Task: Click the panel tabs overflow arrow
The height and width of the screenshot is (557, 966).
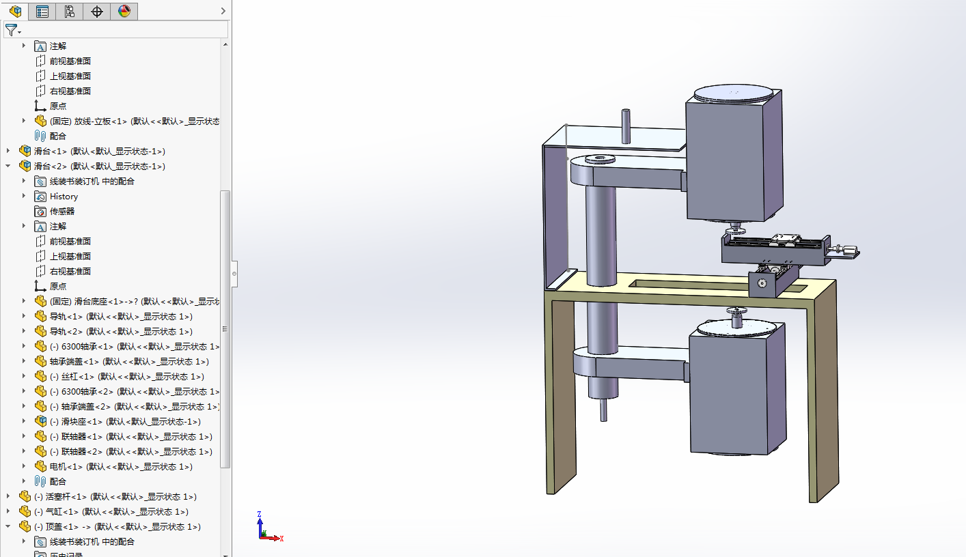Action: [x=223, y=11]
